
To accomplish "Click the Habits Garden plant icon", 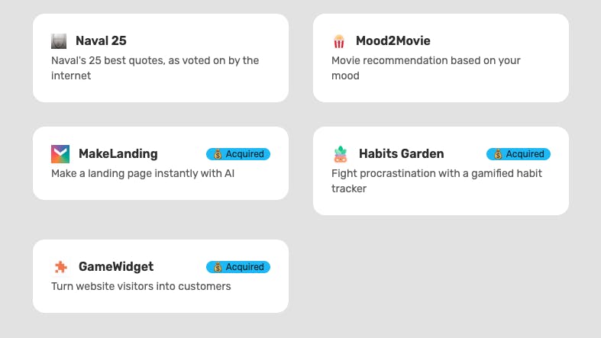I will pyautogui.click(x=341, y=154).
